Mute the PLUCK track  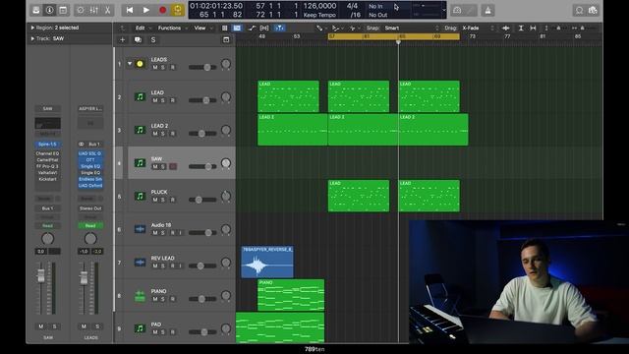(155, 200)
